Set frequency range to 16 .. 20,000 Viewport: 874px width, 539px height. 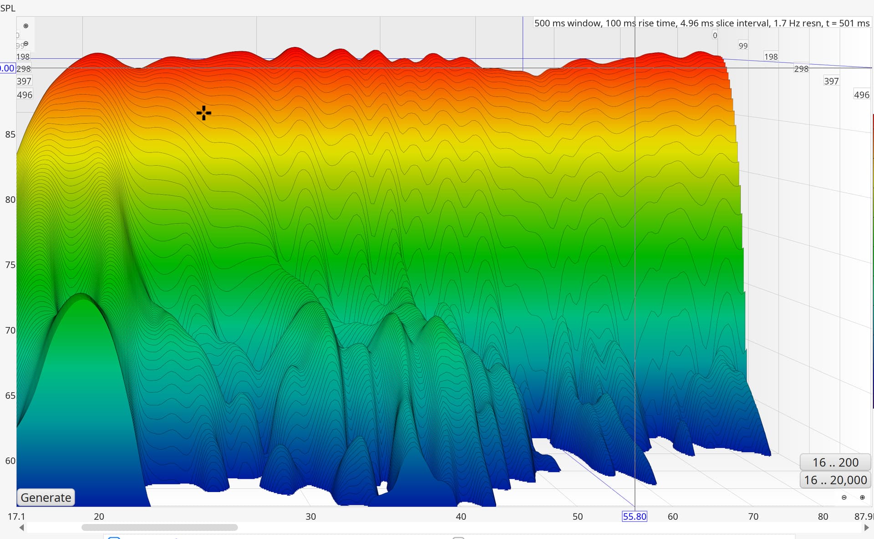[835, 480]
